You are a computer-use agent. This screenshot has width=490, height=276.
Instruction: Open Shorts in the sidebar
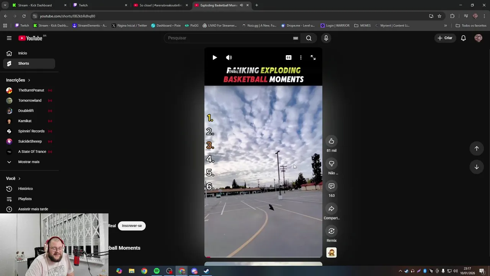[x=29, y=63]
